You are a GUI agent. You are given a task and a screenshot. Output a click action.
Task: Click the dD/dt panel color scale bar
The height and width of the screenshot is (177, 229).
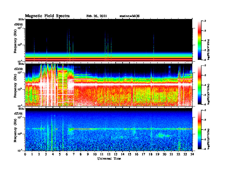click(x=200, y=85)
